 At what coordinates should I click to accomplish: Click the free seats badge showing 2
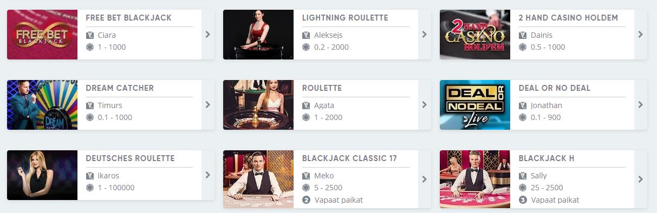[x=306, y=199]
